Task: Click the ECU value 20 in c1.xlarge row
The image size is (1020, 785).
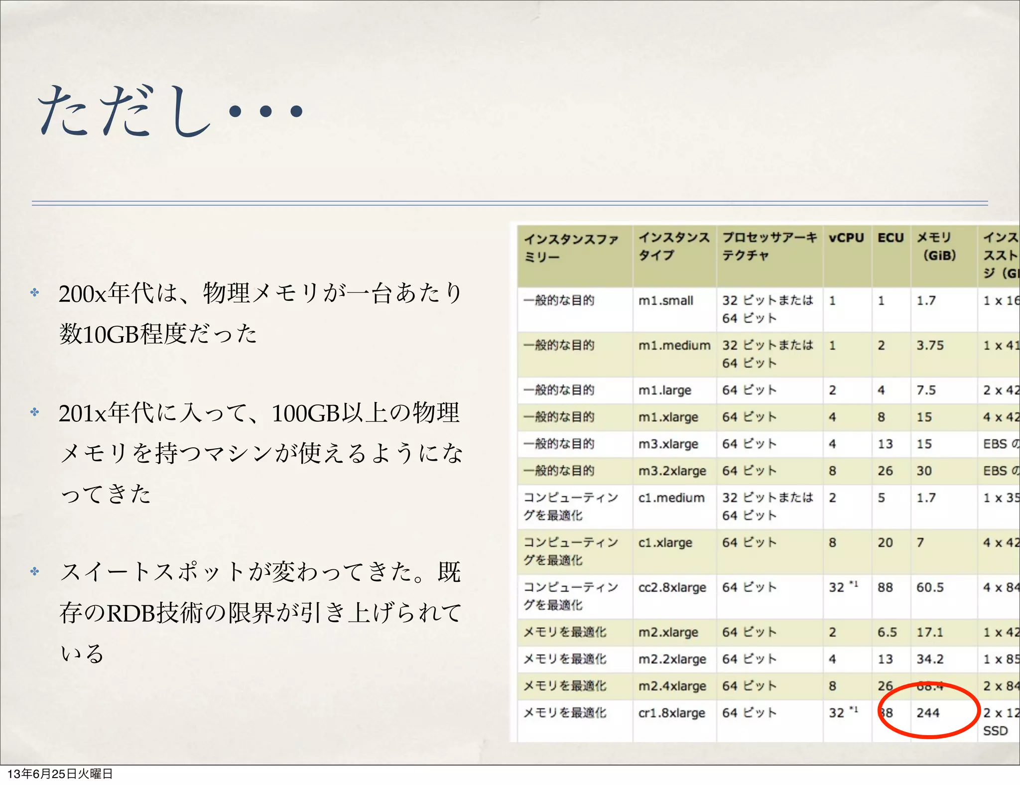Action: (x=885, y=542)
